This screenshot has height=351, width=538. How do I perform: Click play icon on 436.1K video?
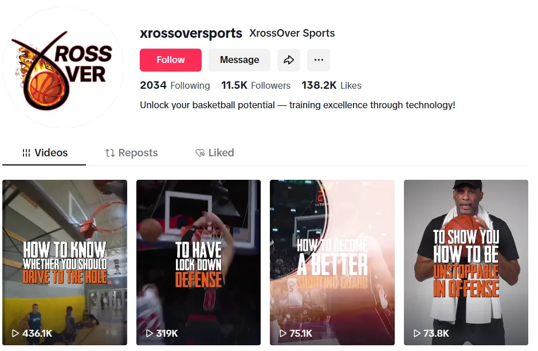click(15, 333)
